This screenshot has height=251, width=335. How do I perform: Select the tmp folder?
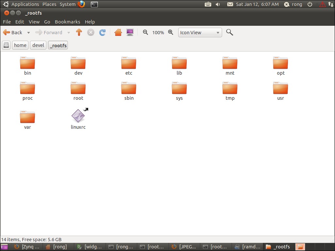pos(230,91)
